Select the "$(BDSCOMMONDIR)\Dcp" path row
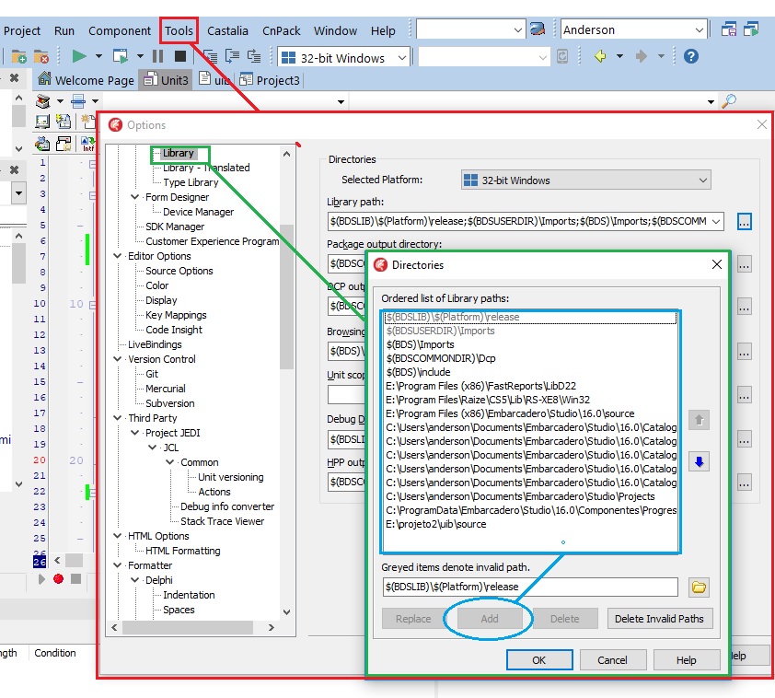This screenshot has width=775, height=698. tap(530, 358)
